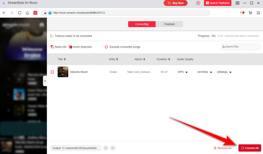Viewport: 263px width, 154px height.
Task: Open the 256kbps bitrate dropdown
Action: 224,72
